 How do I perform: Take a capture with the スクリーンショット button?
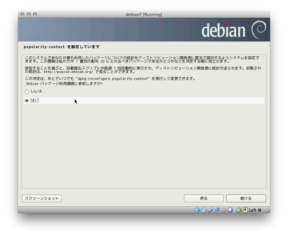click(x=42, y=198)
